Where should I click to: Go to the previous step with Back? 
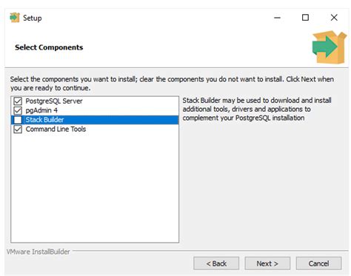click(216, 263)
